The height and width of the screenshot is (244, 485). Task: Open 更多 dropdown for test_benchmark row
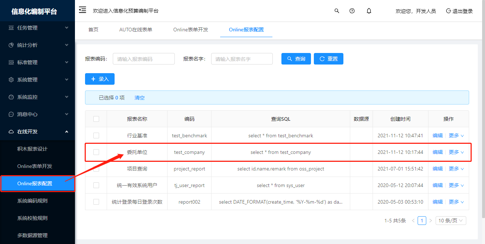pos(456,136)
